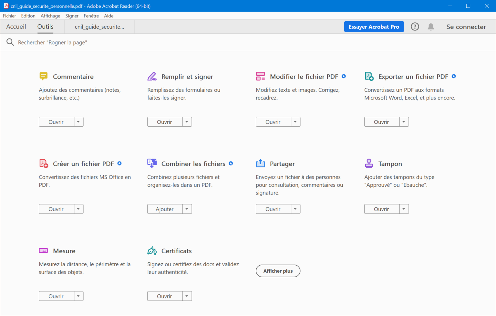Viewport: 496px width, 316px height.
Task: Expand the Certificats Ouvrir dropdown arrow
Action: [x=187, y=296]
